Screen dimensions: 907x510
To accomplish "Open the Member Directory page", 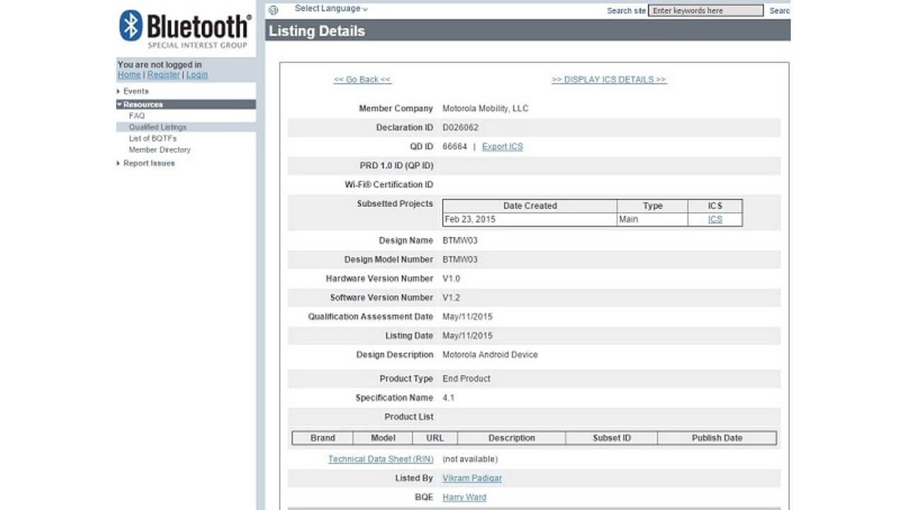I will [x=159, y=150].
